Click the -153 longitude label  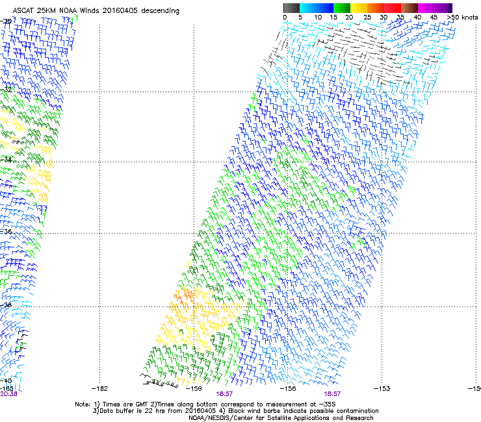382,389
